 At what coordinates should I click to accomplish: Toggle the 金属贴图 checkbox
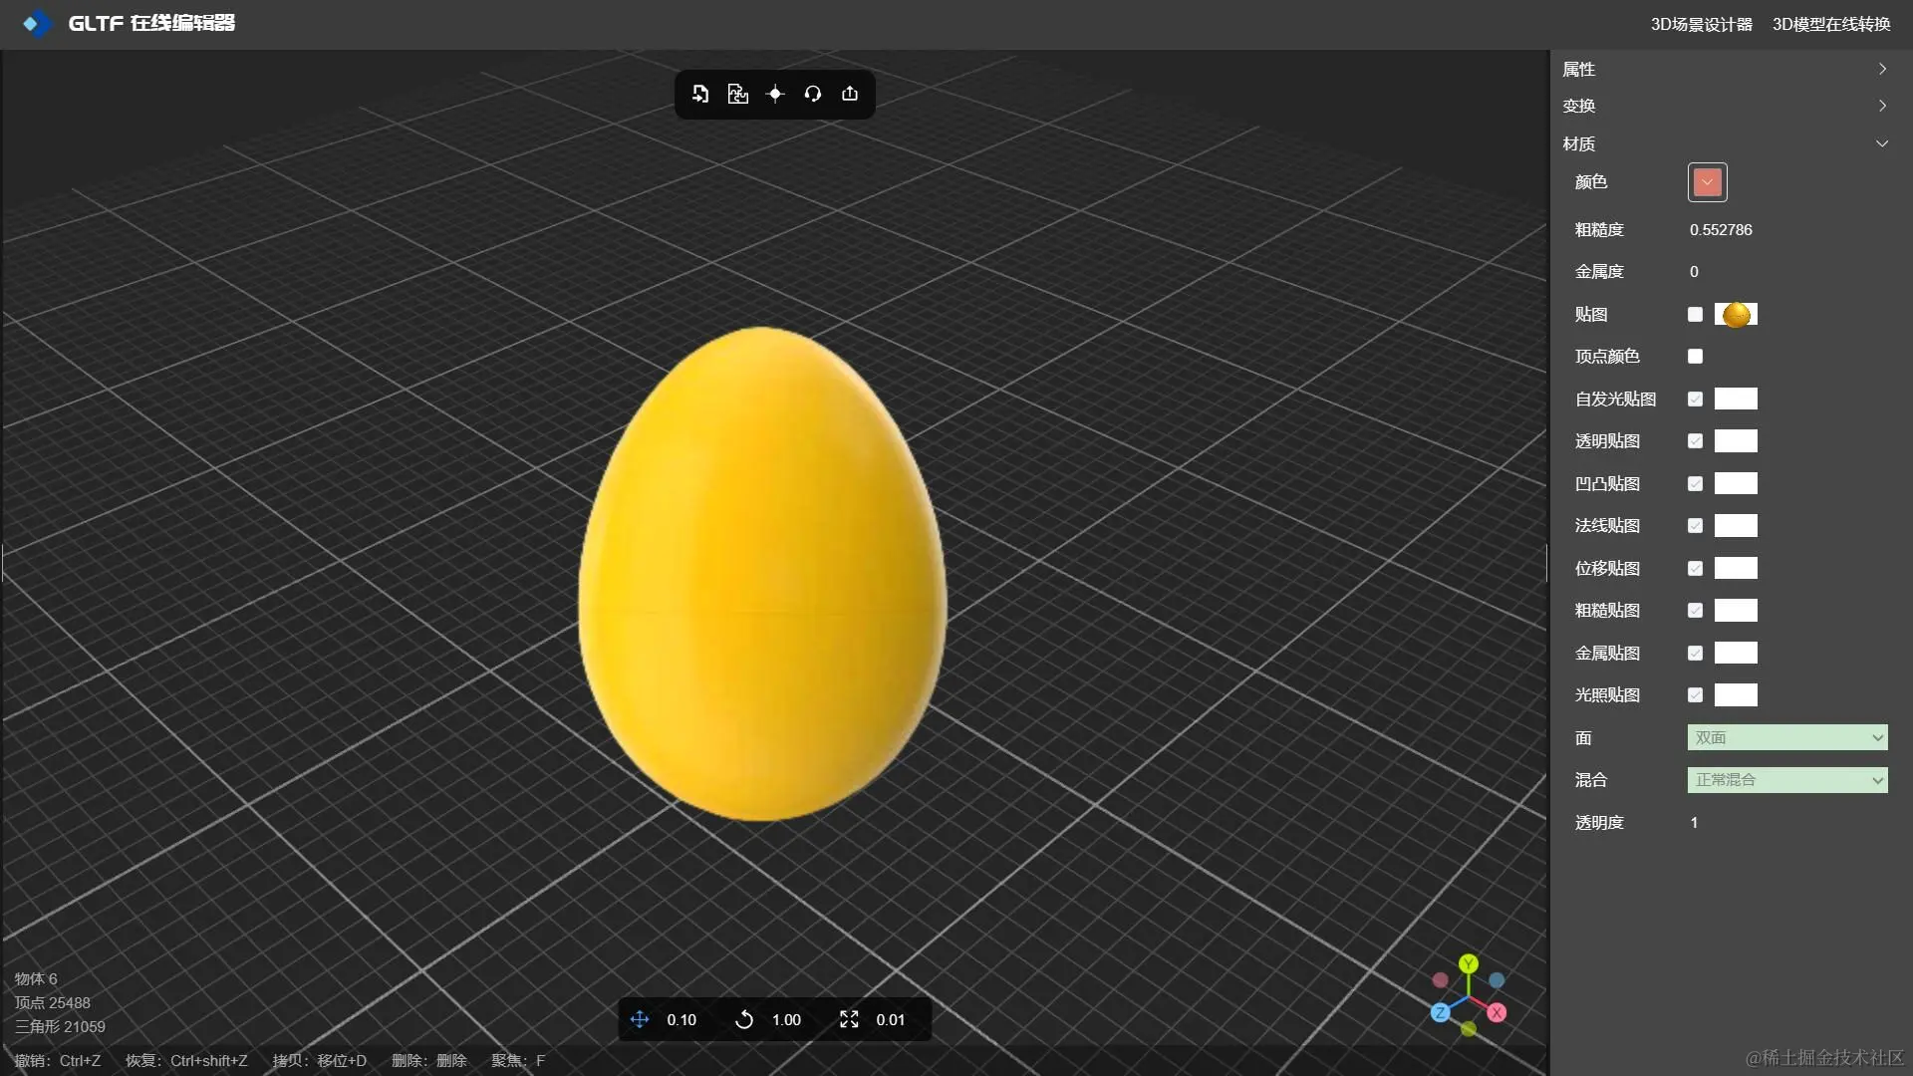tap(1695, 654)
